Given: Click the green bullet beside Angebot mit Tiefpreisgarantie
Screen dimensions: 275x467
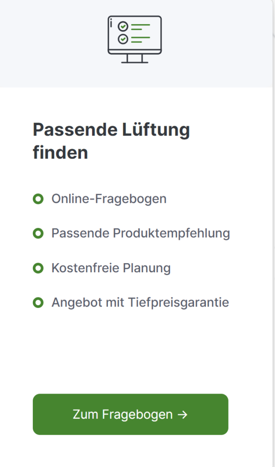Looking at the screenshot, I should click(38, 302).
